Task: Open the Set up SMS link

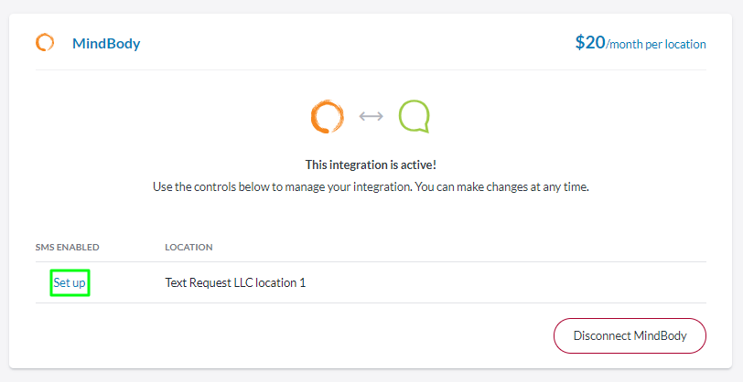Action: click(70, 283)
